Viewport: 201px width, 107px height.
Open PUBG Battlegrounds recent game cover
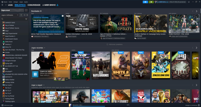(101, 65)
